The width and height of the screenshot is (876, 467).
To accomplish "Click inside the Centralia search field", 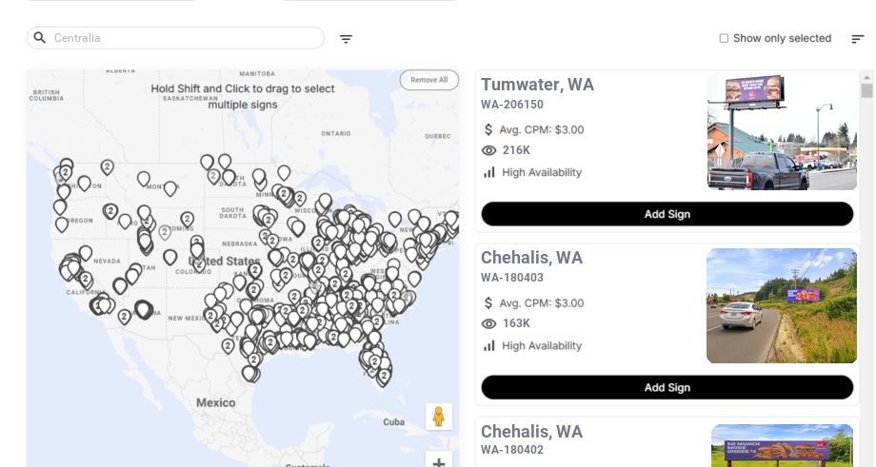I will coord(181,38).
